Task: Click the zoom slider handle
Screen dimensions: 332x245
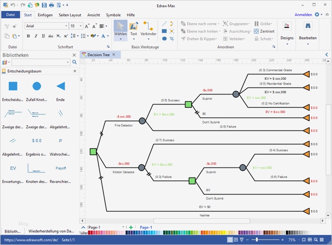Action: (x=257, y=240)
